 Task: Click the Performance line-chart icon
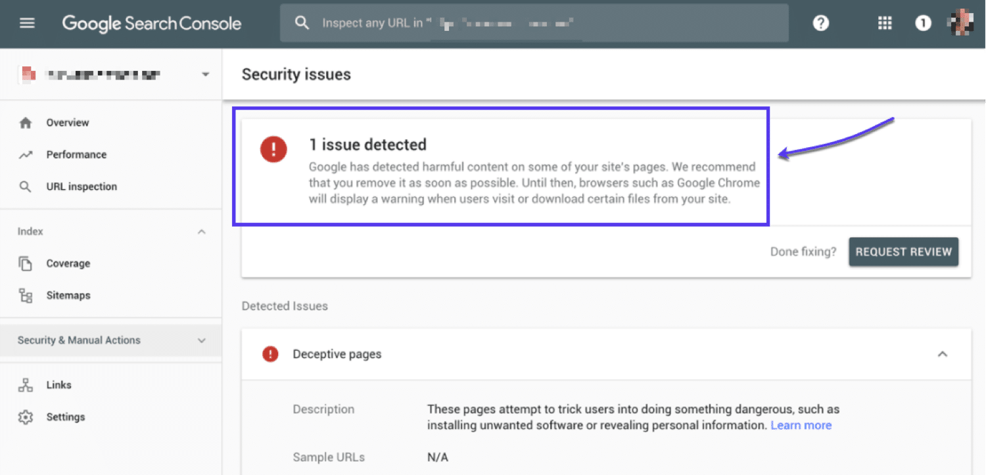point(25,154)
